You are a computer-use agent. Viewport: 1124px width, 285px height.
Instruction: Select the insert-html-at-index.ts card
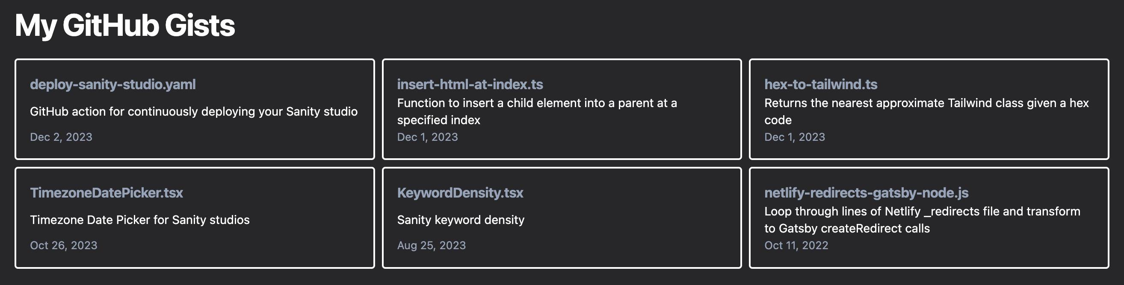(562, 109)
